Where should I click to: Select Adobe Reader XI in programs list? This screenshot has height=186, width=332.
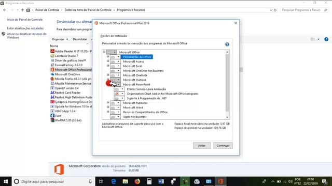(x=71, y=51)
